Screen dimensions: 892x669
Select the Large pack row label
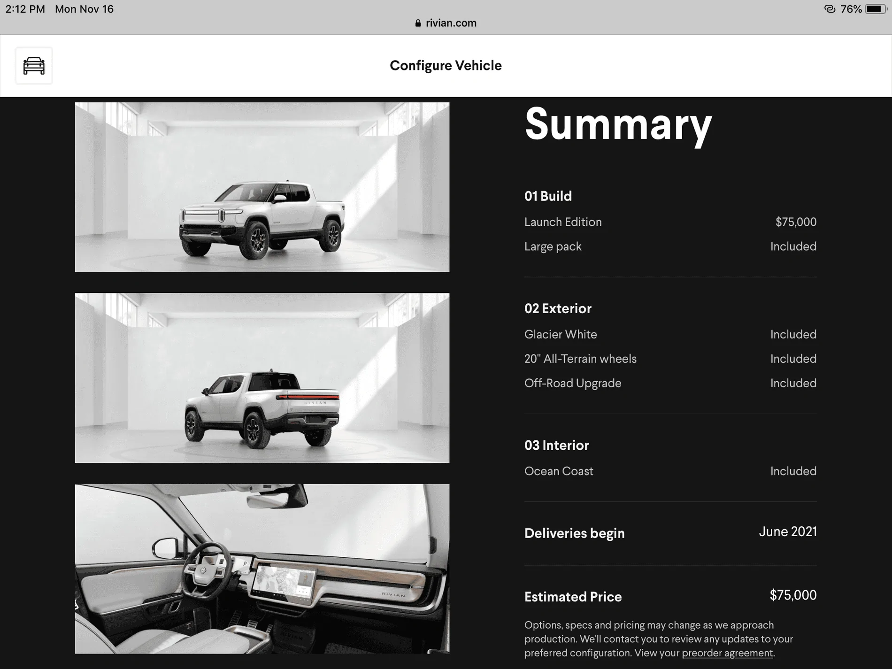coord(553,246)
